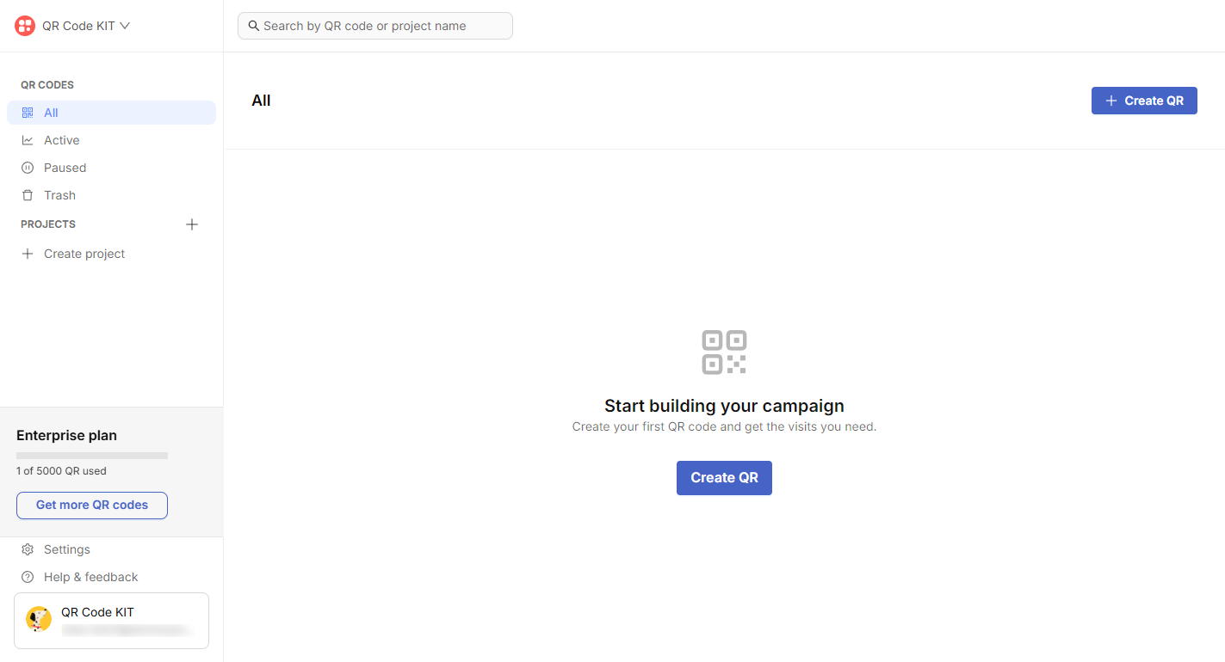Open Trash via the trash bin icon
Image resolution: width=1225 pixels, height=662 pixels.
pos(28,195)
